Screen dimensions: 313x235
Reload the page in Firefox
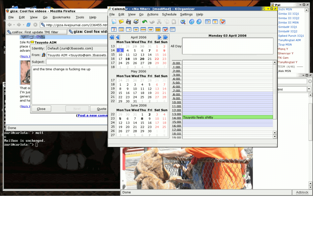point(29,25)
